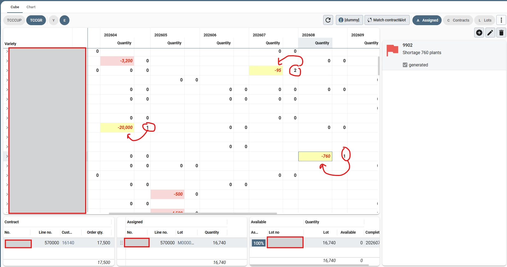Screen dimensions: 507x267
Task: Click the Lot no column header
Action: click(x=274, y=232)
